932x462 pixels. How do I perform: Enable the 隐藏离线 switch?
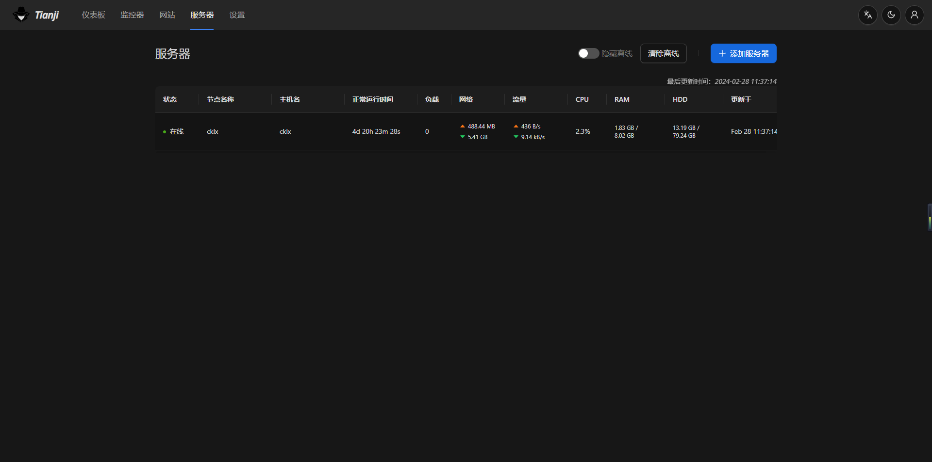click(588, 53)
